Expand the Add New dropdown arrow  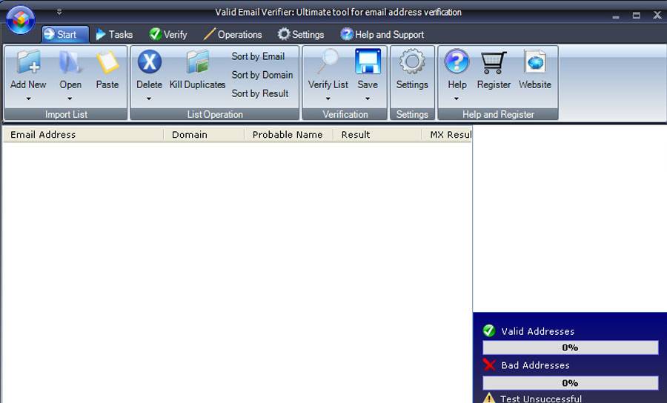[28, 99]
